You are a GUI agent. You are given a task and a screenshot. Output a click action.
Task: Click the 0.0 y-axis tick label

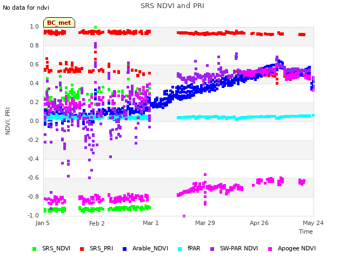click(34, 121)
